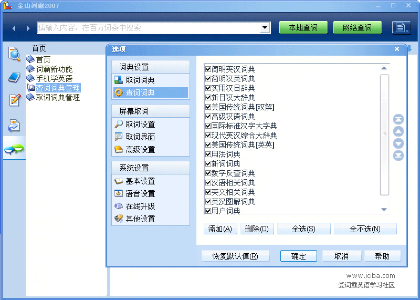Toggle 数字反查词典 checkbox

[208, 173]
